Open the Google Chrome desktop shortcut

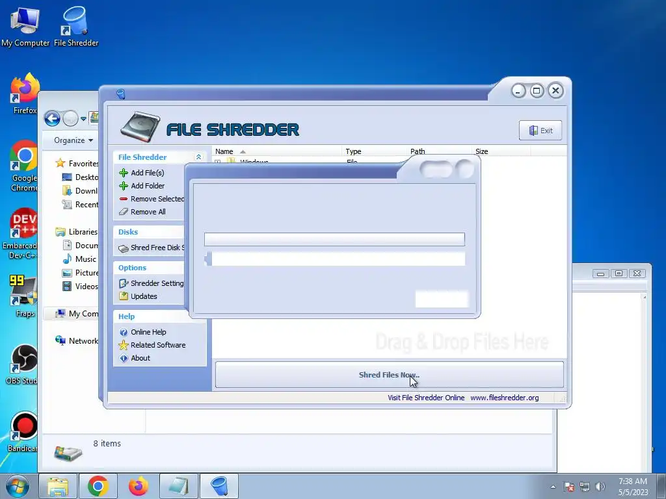(x=24, y=166)
